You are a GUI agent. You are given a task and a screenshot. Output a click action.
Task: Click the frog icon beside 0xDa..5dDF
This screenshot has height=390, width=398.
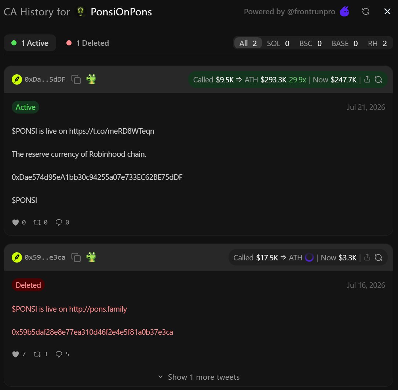pos(91,79)
